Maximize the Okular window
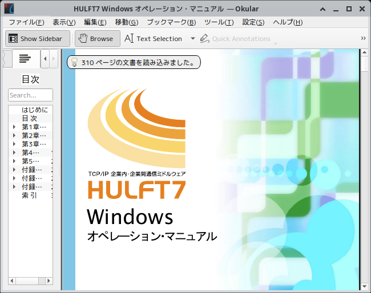Image resolution: width=371 pixels, height=293 pixels. 349,9
